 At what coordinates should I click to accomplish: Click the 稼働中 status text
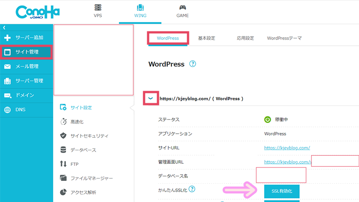281,119
